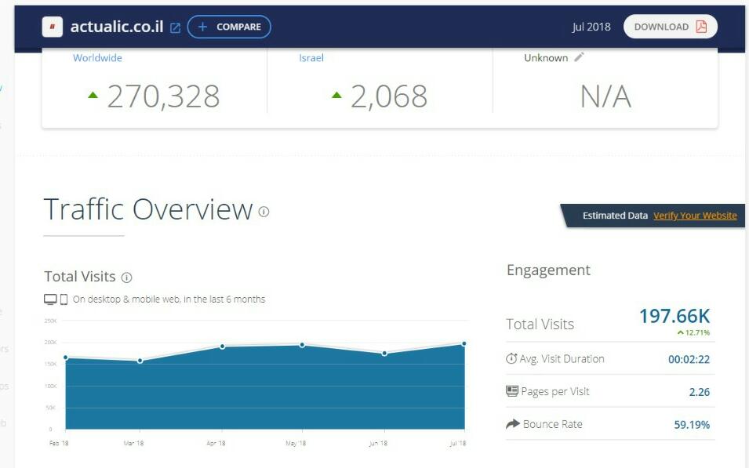The height and width of the screenshot is (468, 749).
Task: Open the Worldwide rank link
Action: coord(97,58)
